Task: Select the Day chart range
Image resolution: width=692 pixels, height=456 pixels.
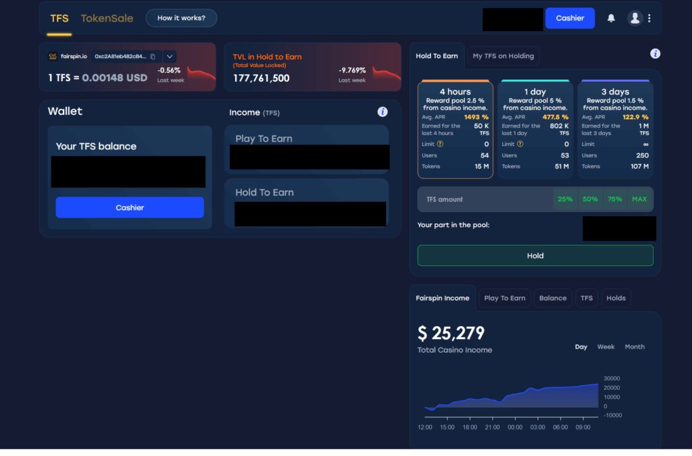Action: (x=580, y=347)
